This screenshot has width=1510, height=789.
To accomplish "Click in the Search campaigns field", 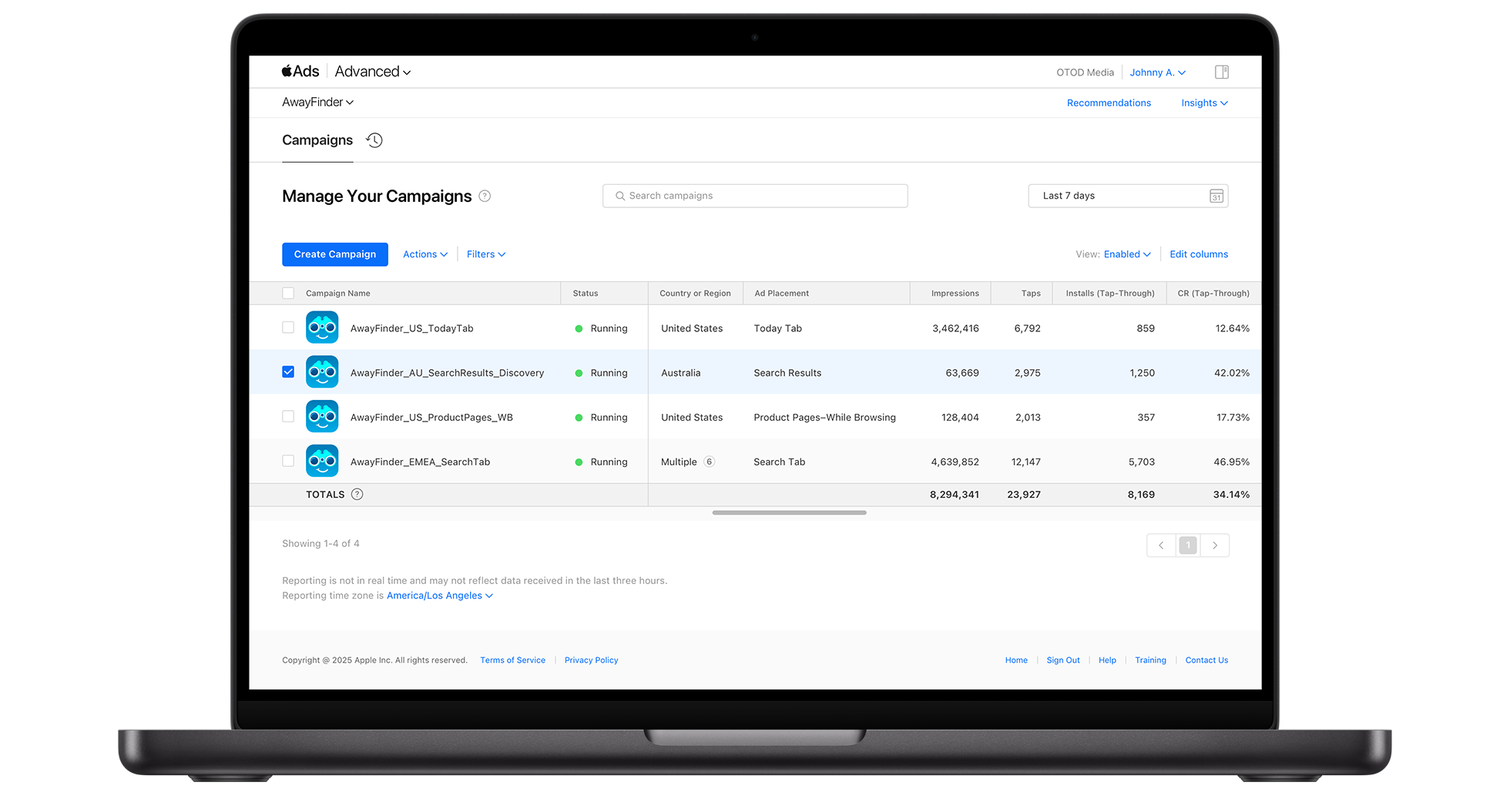I will coord(755,196).
